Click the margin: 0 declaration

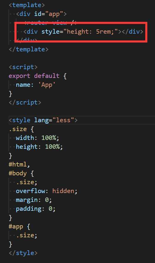(34, 200)
